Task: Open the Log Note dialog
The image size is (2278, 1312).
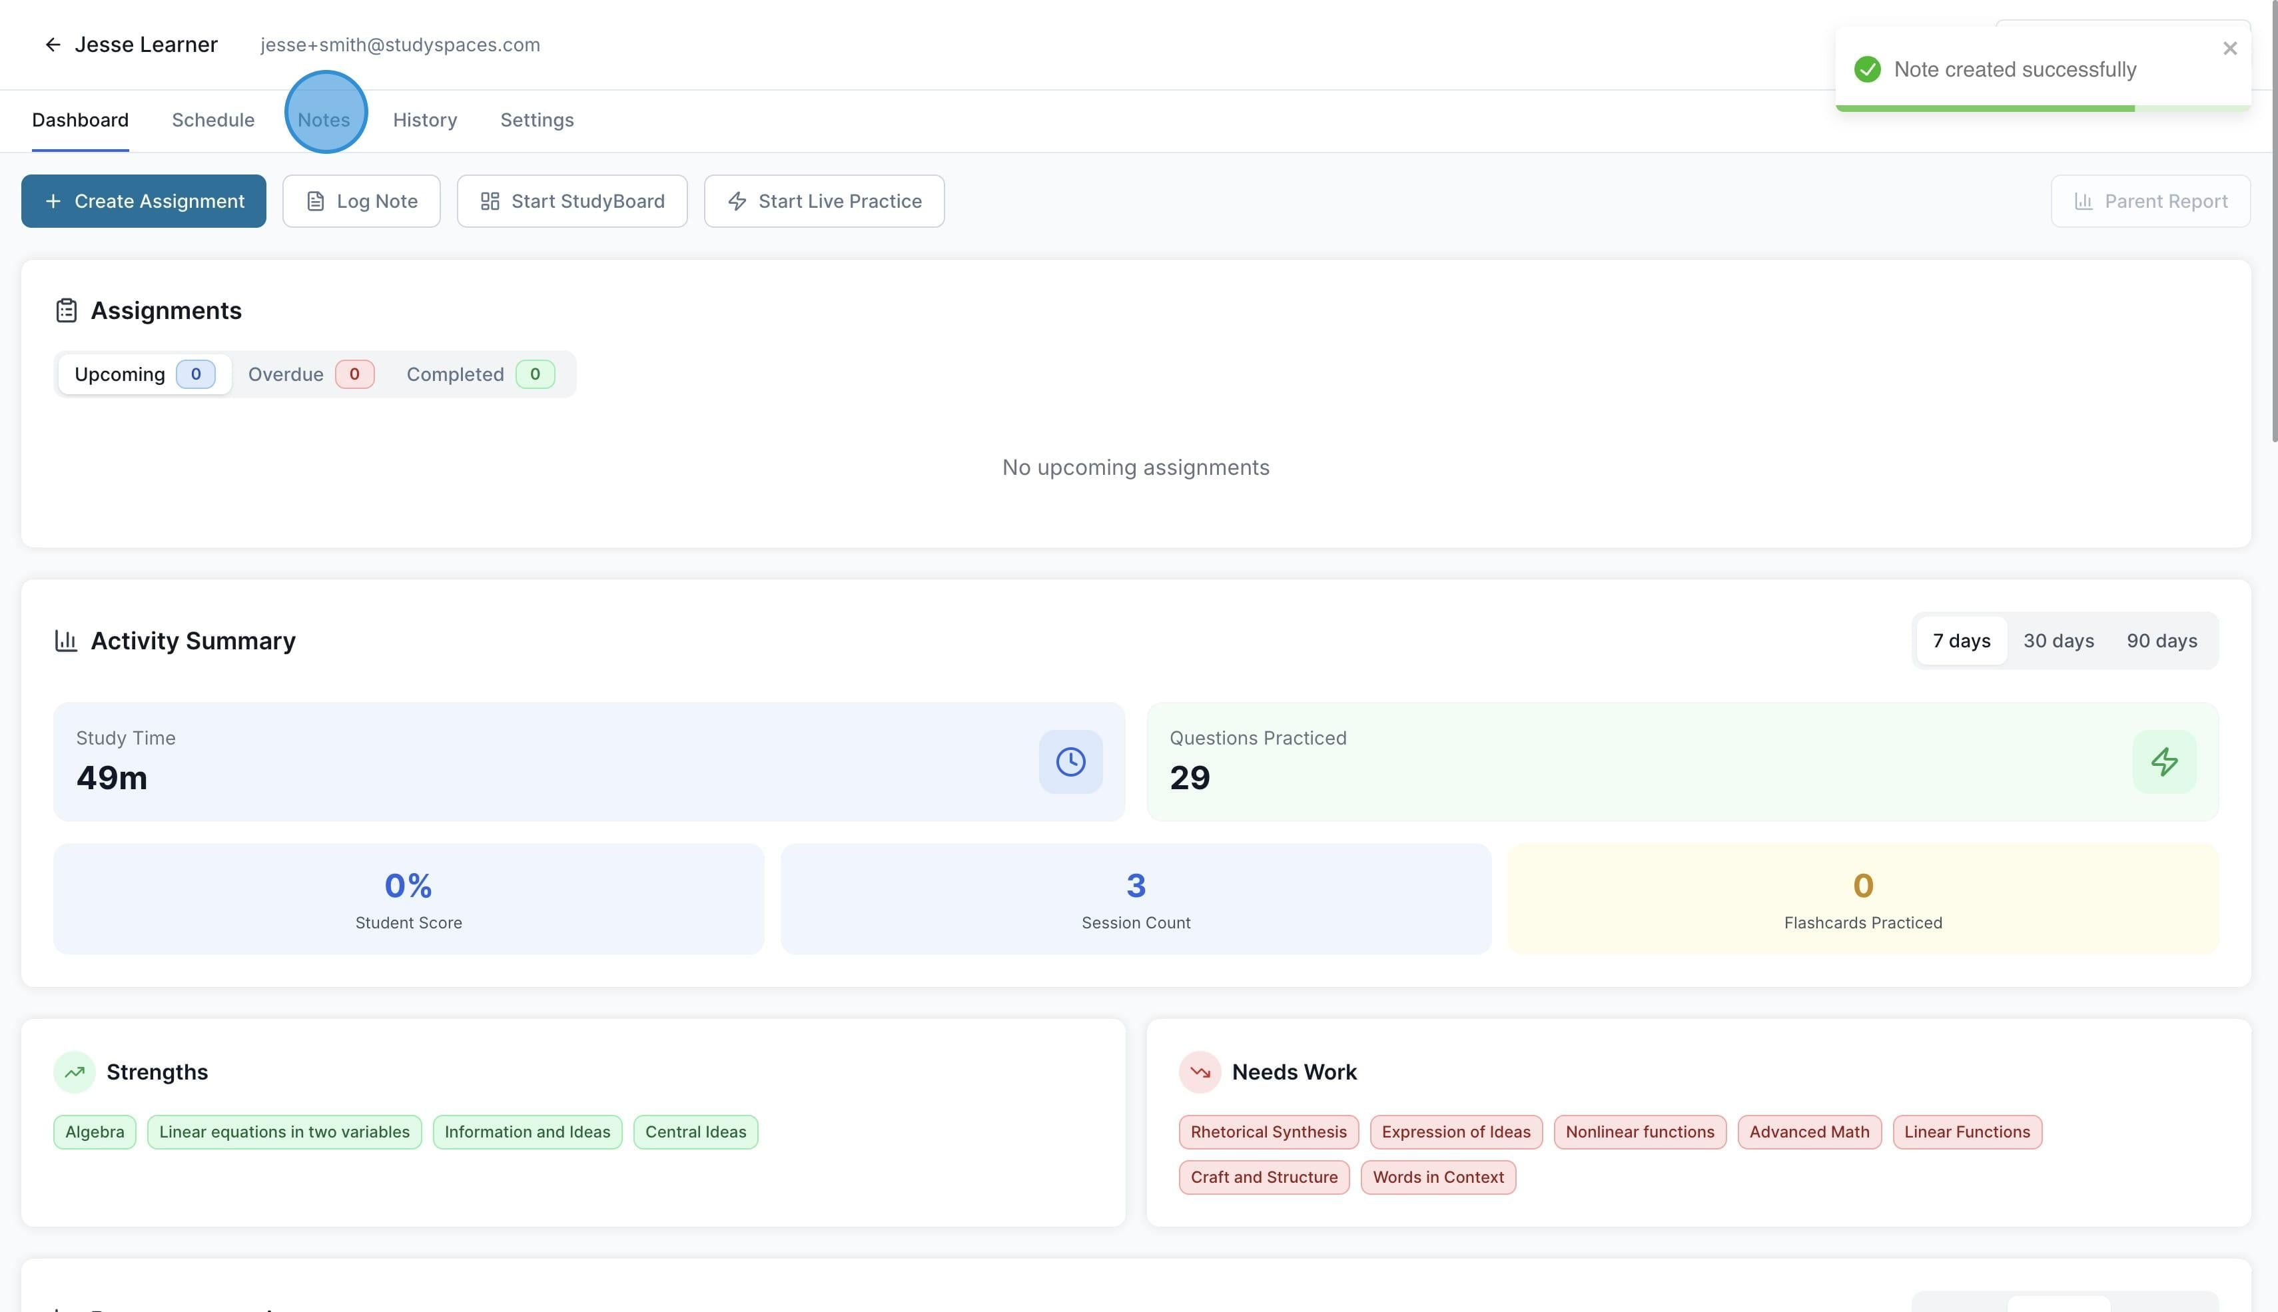Action: [x=361, y=201]
